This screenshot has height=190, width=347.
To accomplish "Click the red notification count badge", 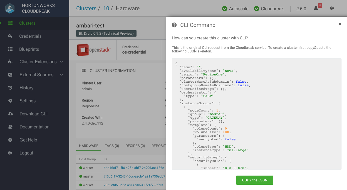I will [x=320, y=6].
